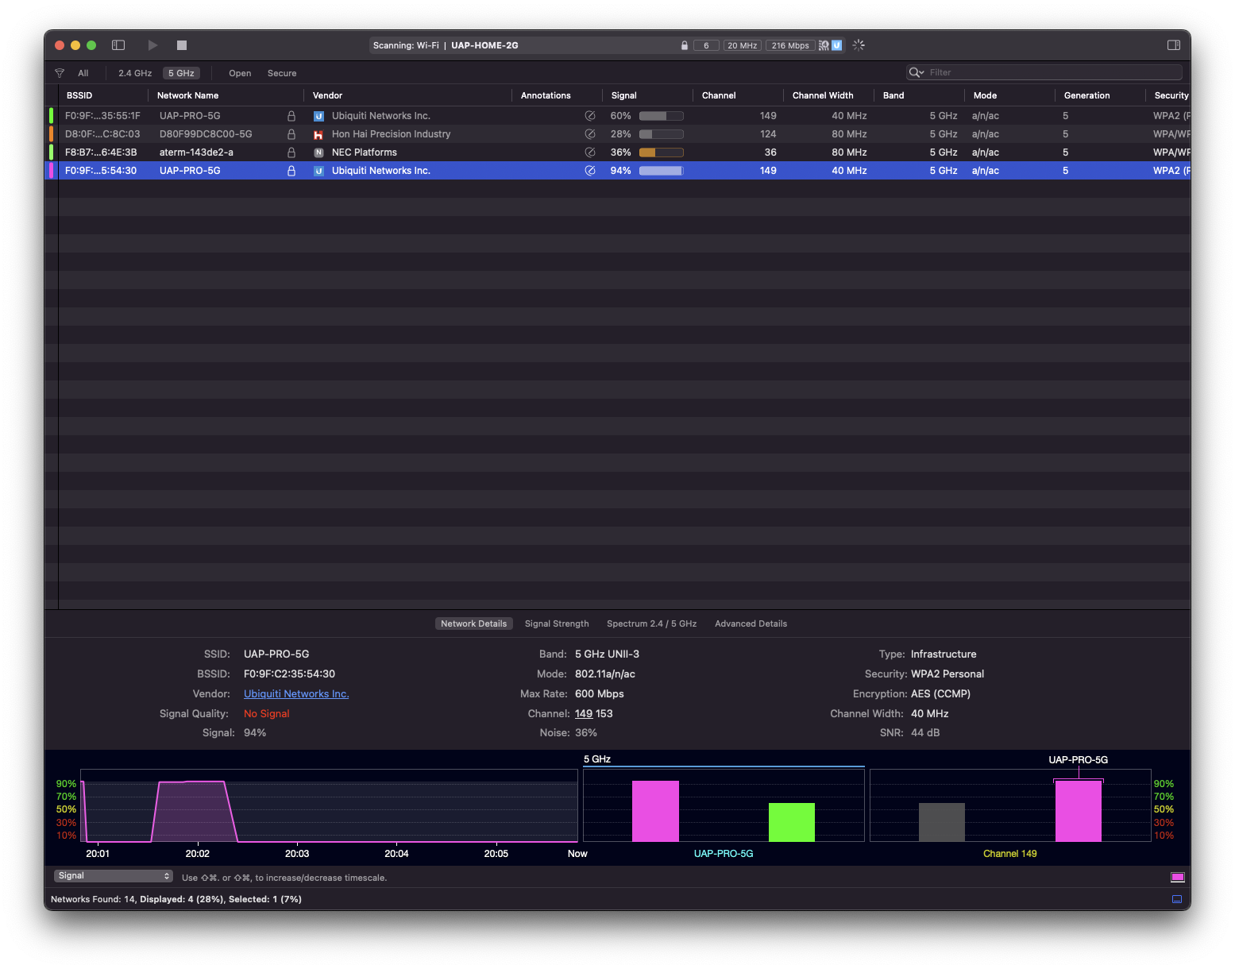Toggle the left sidebar icon

[x=118, y=45]
